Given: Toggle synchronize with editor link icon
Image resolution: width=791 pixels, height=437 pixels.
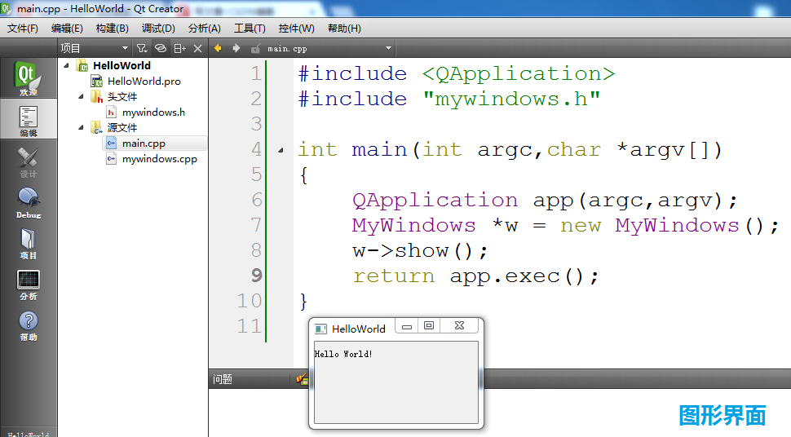Looking at the screenshot, I should [161, 48].
